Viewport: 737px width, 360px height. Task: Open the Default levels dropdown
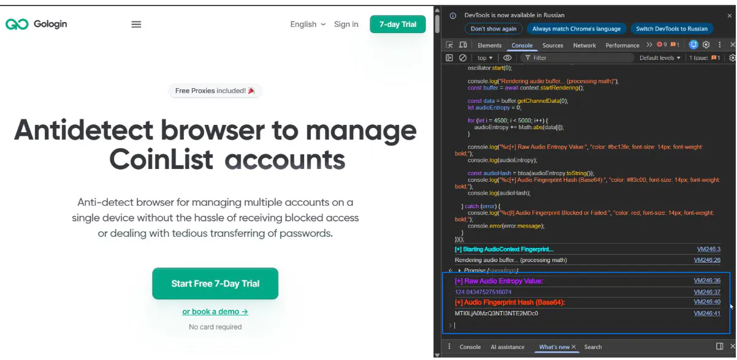tap(660, 58)
